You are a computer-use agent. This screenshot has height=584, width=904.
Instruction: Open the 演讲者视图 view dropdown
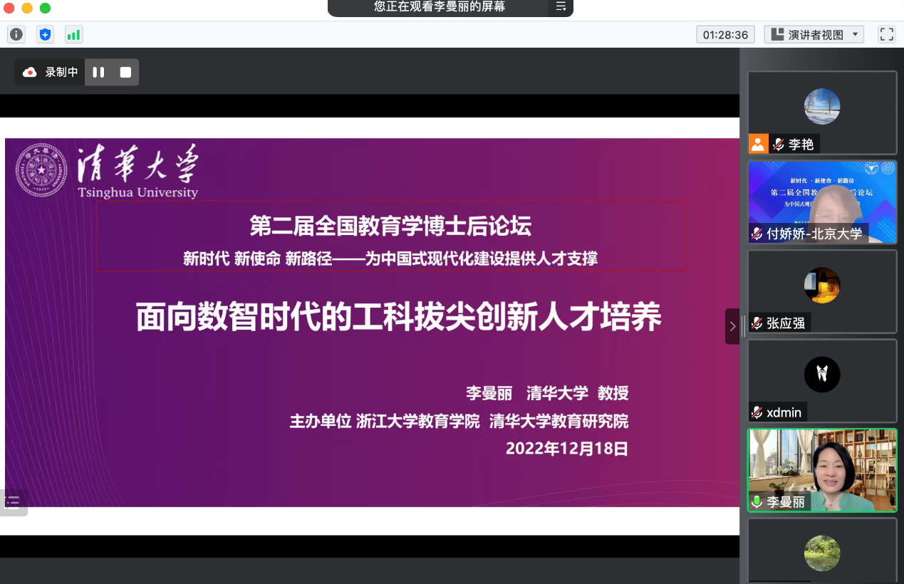[x=814, y=34]
